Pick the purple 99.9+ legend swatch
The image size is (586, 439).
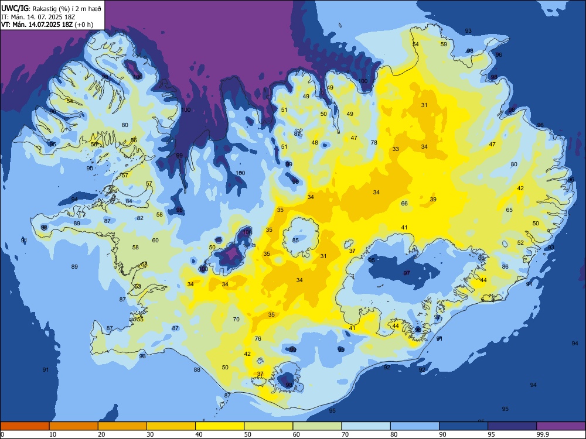tap(561, 426)
